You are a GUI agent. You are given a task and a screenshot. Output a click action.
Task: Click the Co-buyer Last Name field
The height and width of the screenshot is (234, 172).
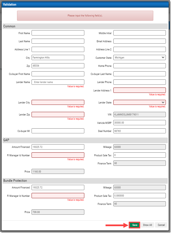click(x=140, y=74)
